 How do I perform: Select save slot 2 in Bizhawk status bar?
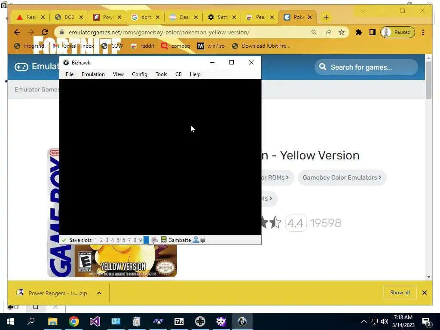[x=101, y=240]
